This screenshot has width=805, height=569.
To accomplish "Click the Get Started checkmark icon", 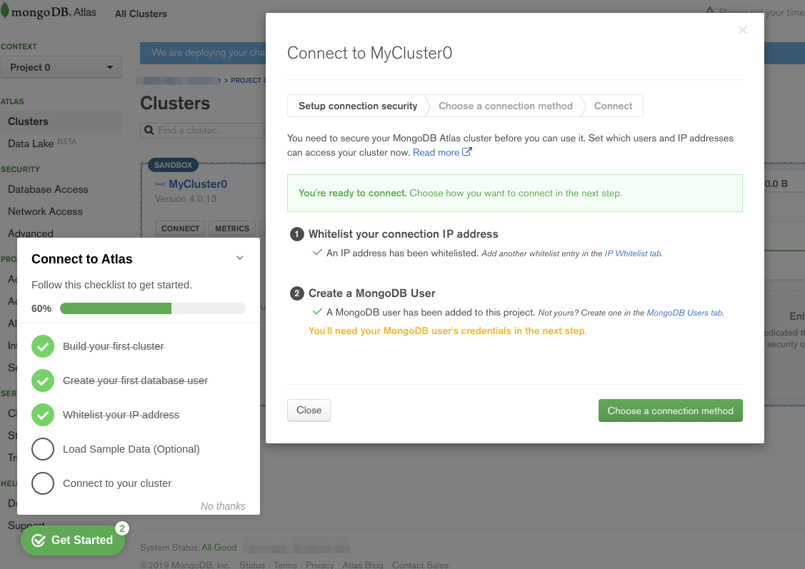I will pyautogui.click(x=39, y=540).
